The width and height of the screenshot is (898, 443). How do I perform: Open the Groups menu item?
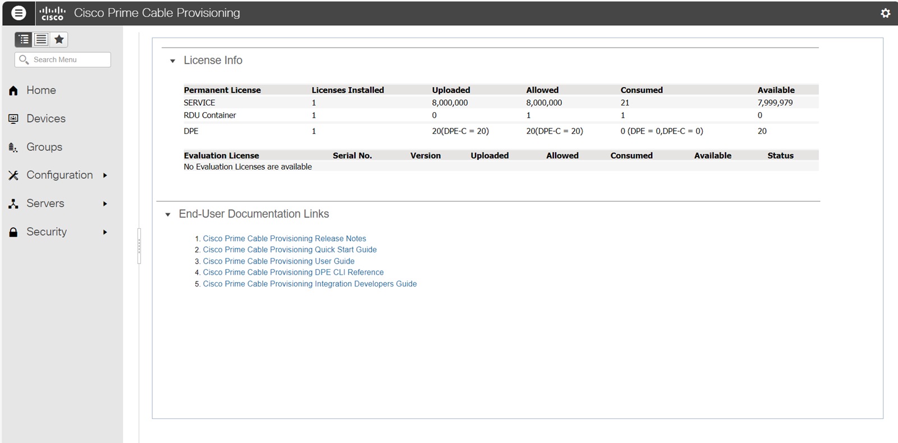tap(44, 147)
